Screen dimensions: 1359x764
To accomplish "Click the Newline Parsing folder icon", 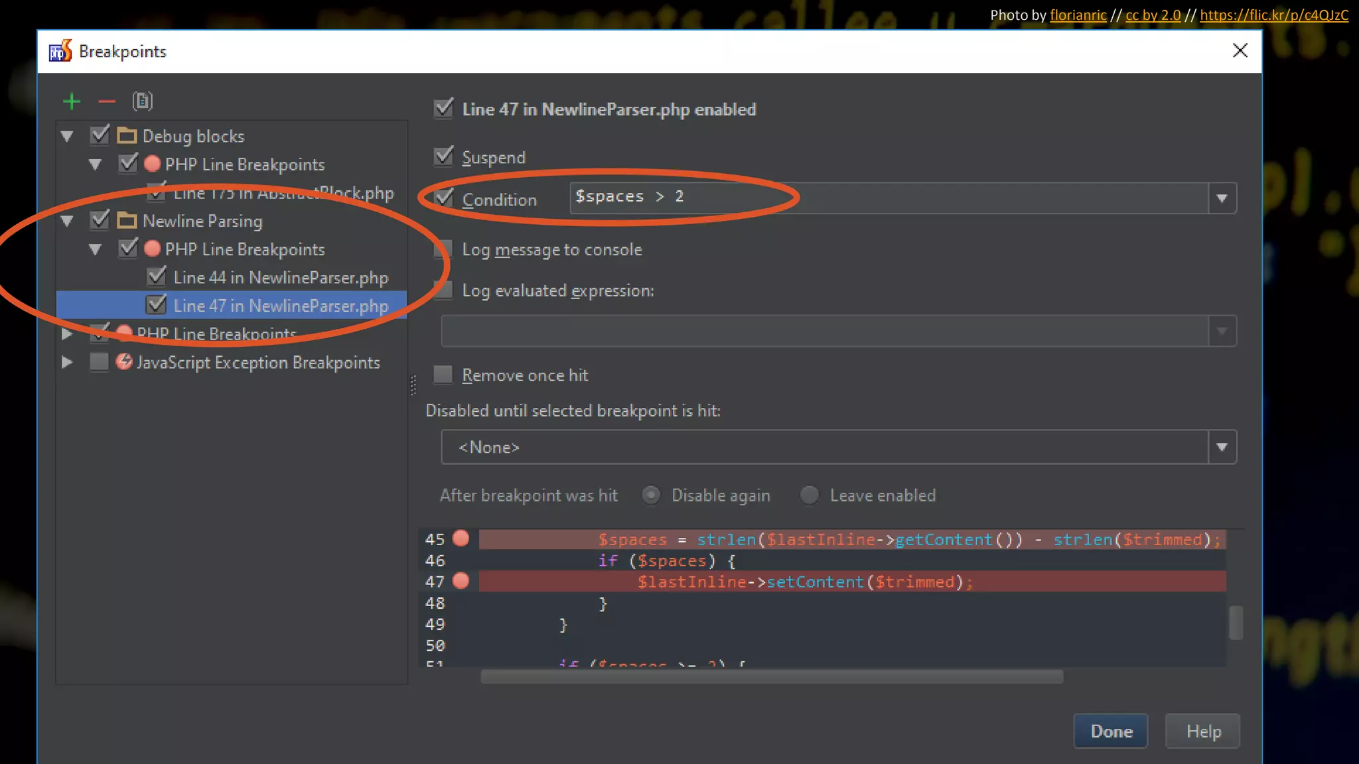I will 127,221.
